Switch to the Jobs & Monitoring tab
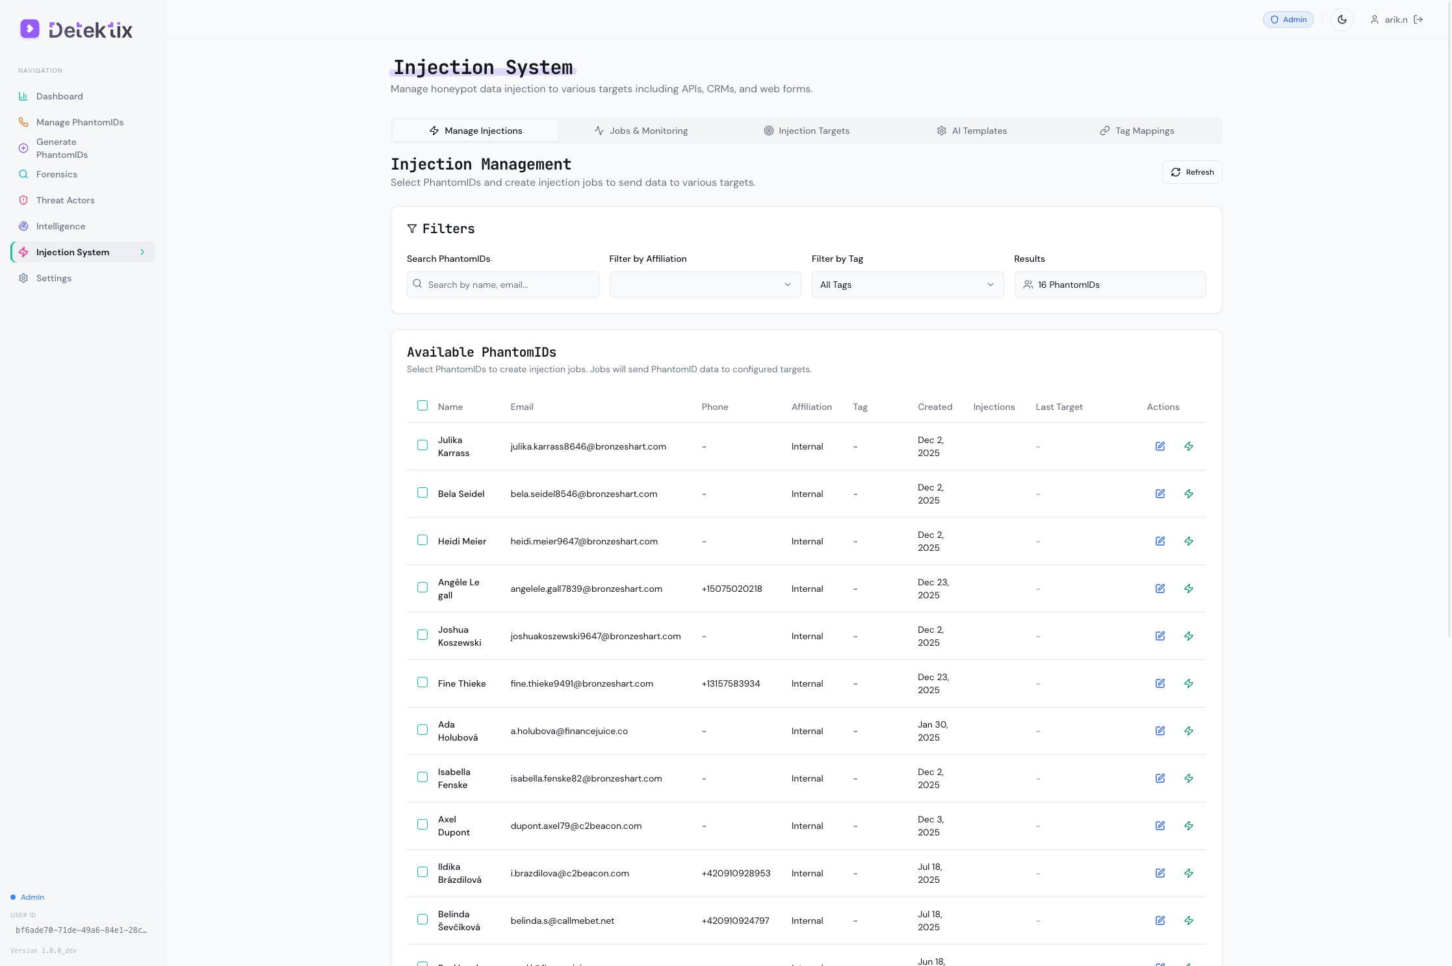The height and width of the screenshot is (966, 1452). click(641, 131)
